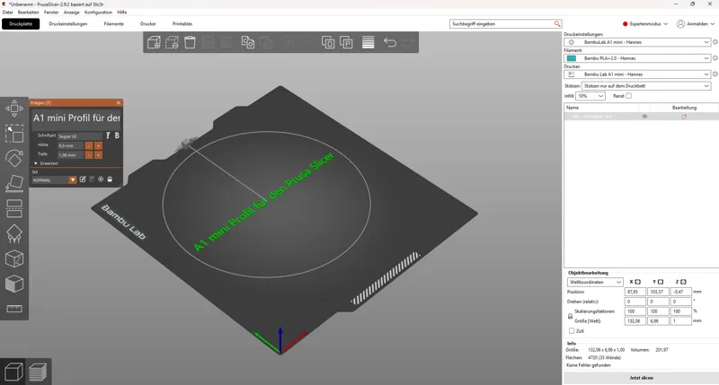
Task: Select the Move tool in left toolbar
Action: pyautogui.click(x=14, y=109)
